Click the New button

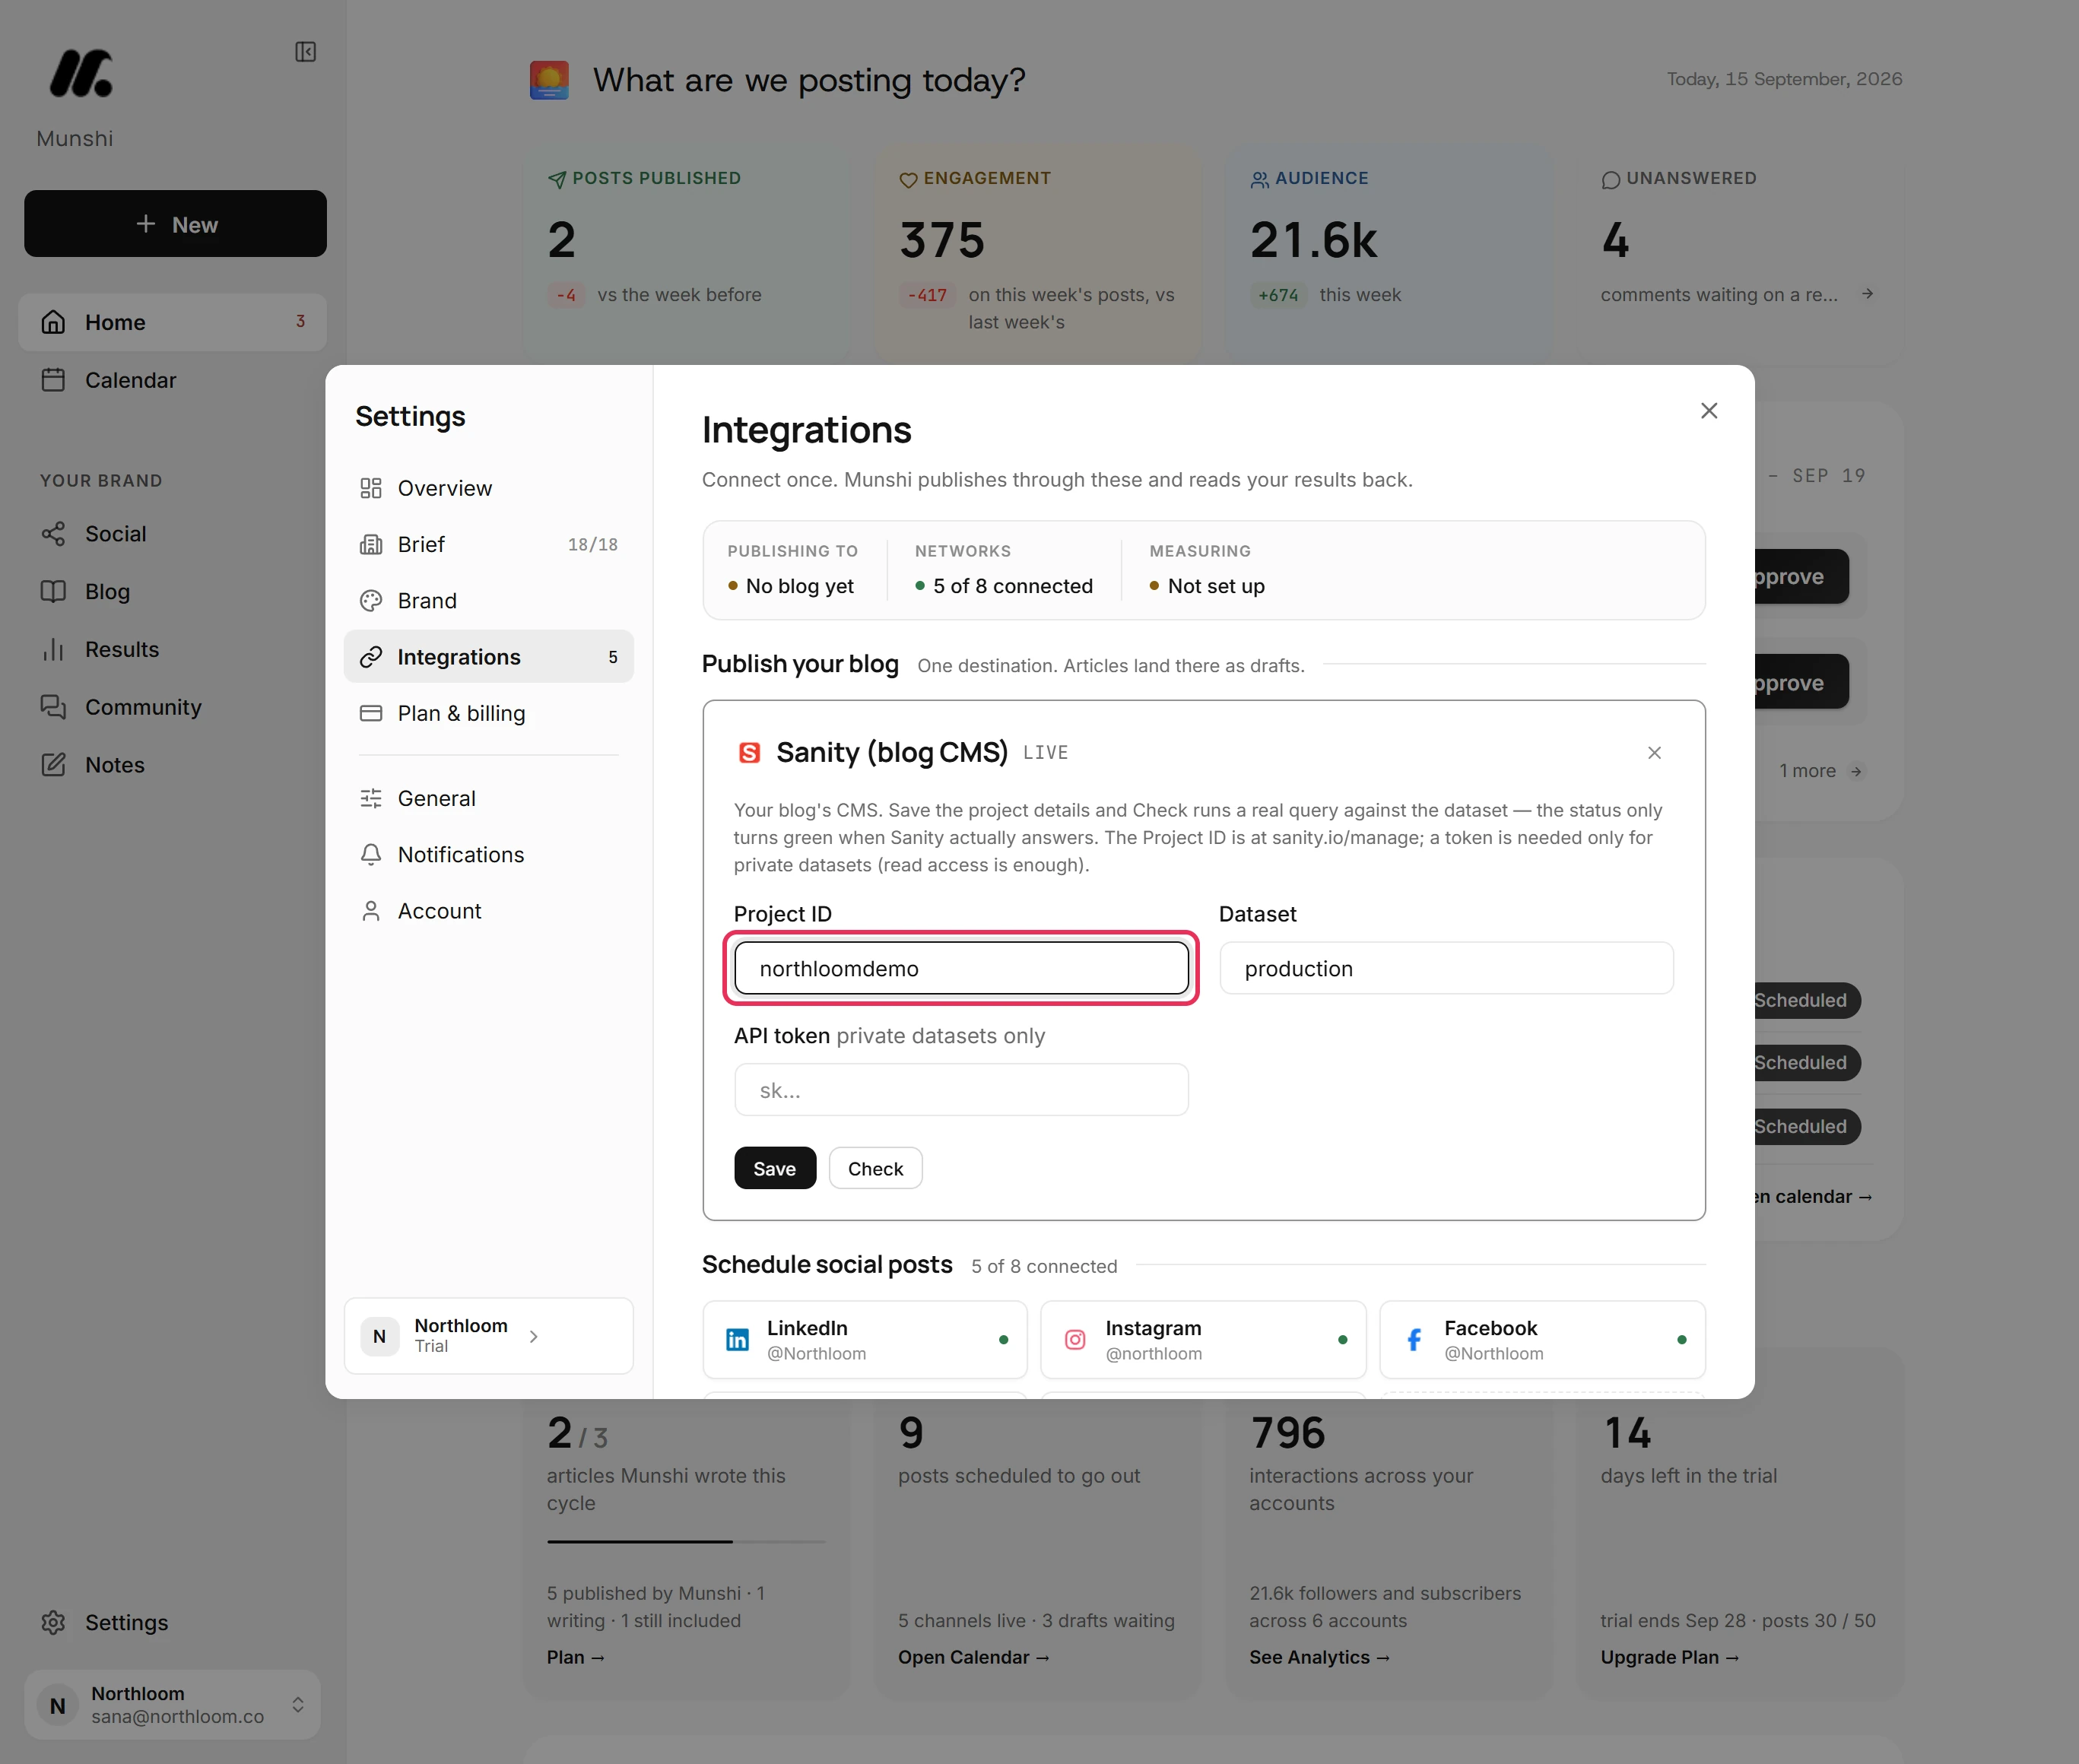pos(175,223)
